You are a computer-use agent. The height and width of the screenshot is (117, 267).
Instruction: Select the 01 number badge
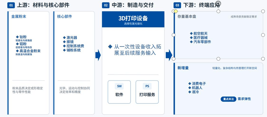click(11, 5)
